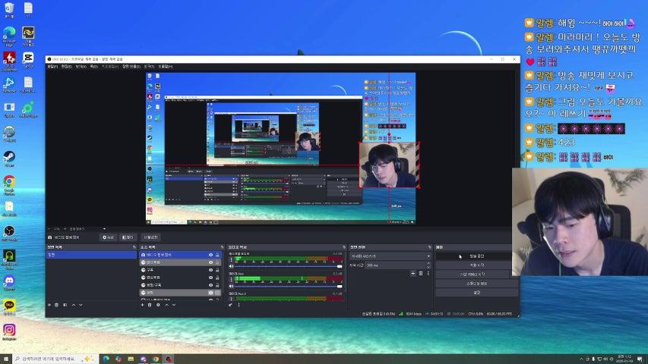Increase transition duration with the up arrow
The image size is (648, 364).
(x=428, y=264)
